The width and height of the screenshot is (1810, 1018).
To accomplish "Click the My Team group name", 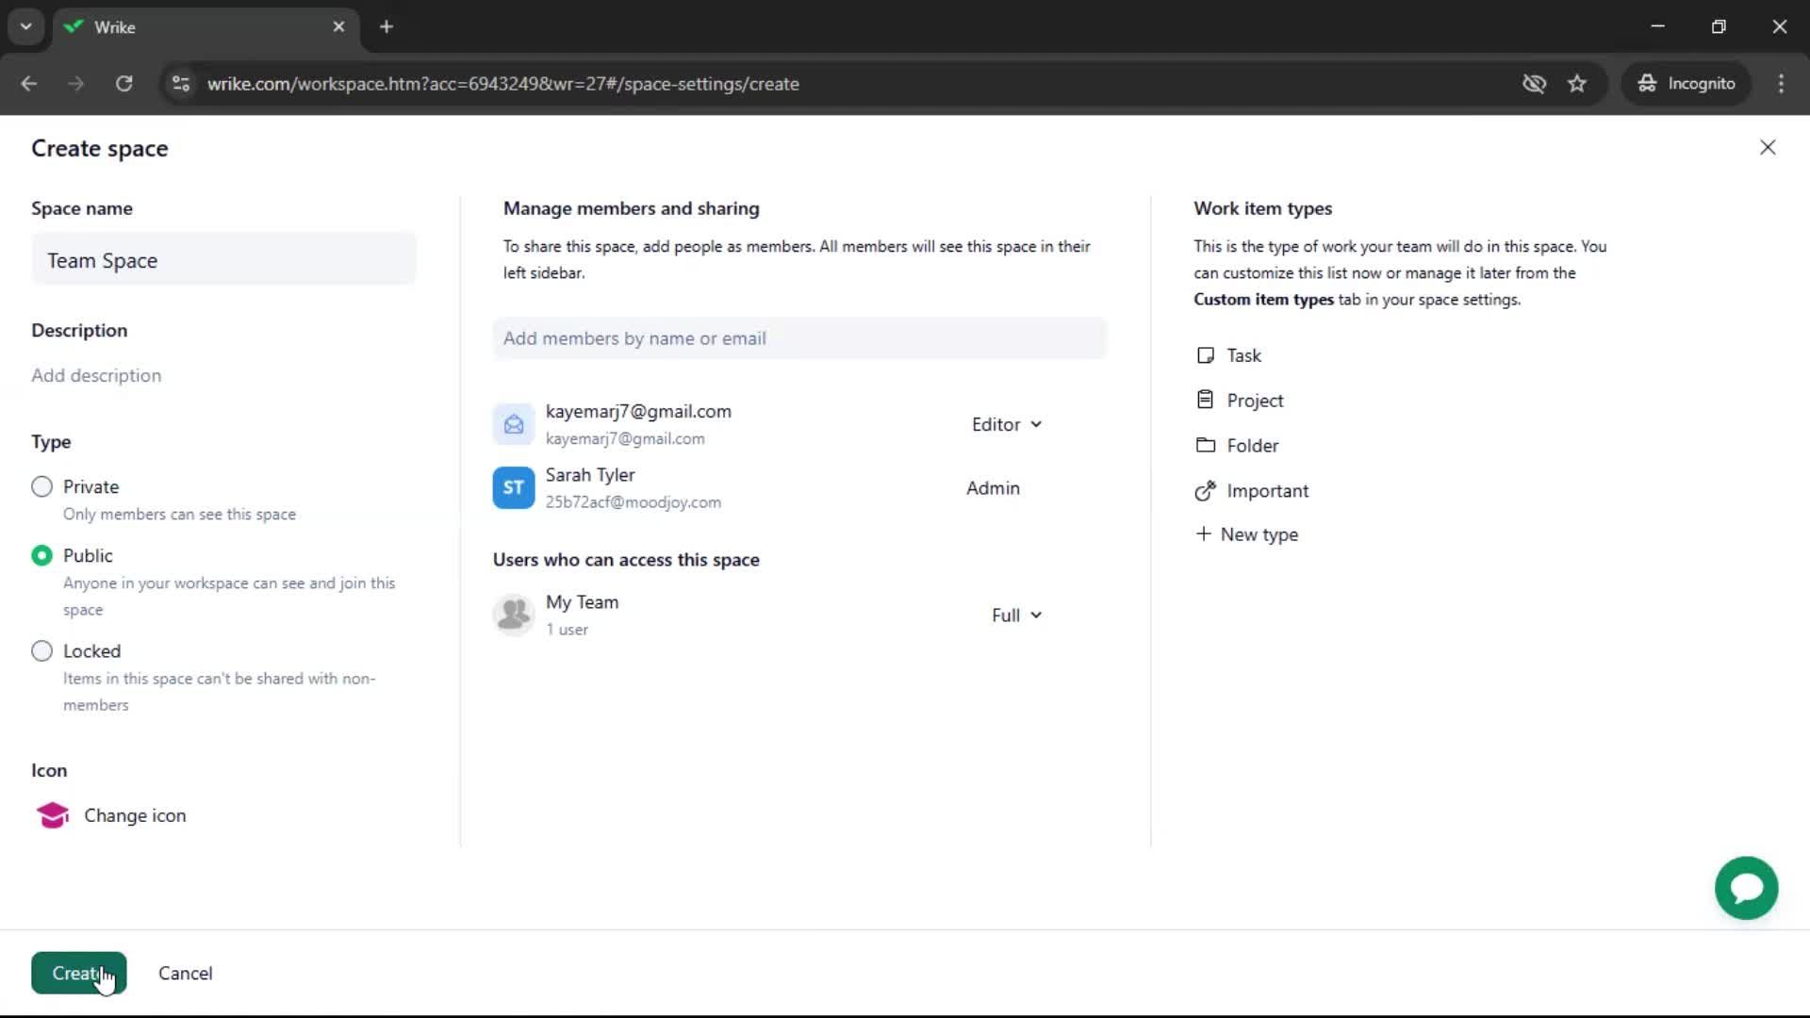I will (x=582, y=602).
